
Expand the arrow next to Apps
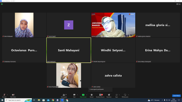119,95
